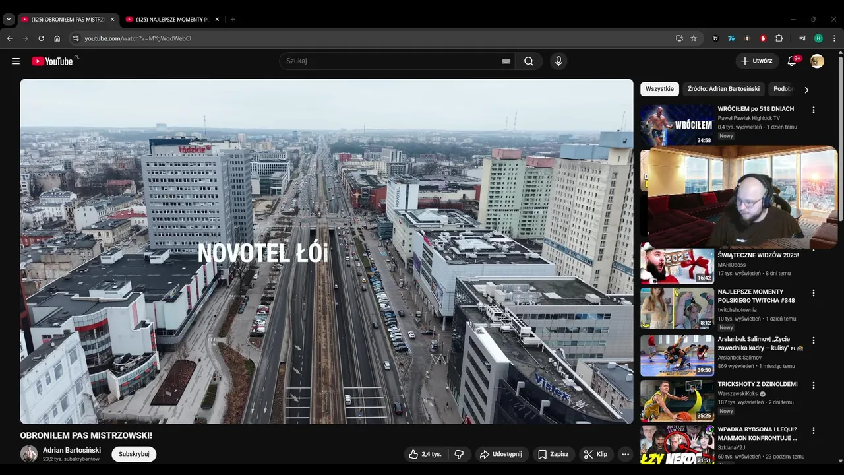Select the Źródło: Adrian Bartosiński chip
Screen dimensions: 844x475
pyautogui.click(x=723, y=89)
